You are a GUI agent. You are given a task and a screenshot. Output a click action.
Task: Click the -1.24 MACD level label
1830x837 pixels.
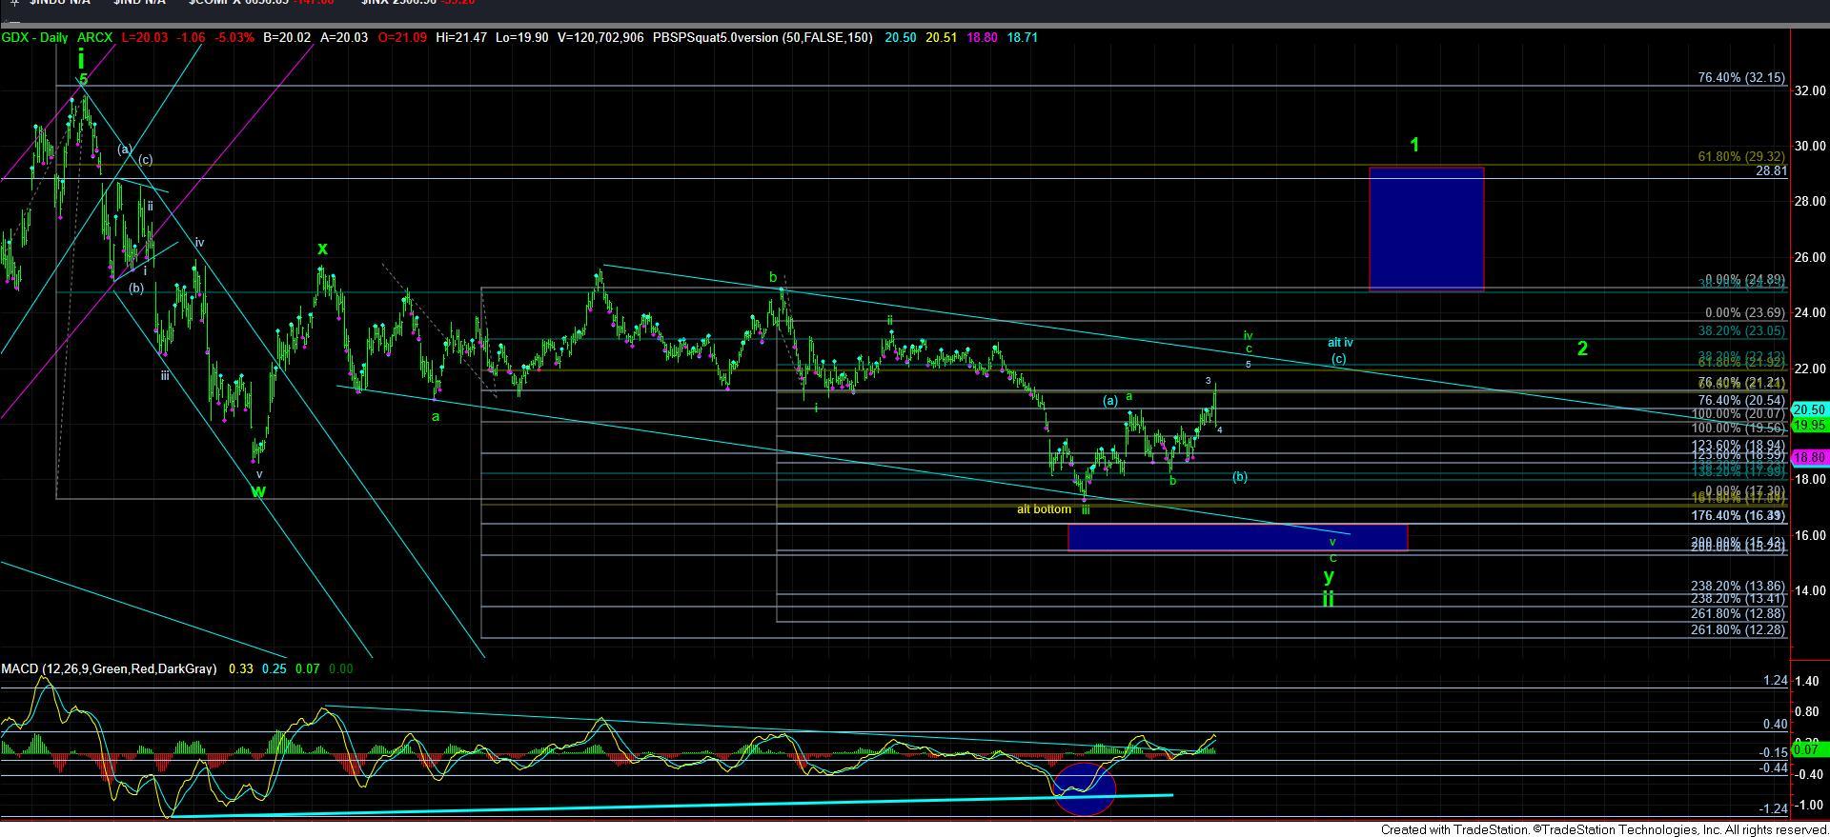(x=1775, y=809)
